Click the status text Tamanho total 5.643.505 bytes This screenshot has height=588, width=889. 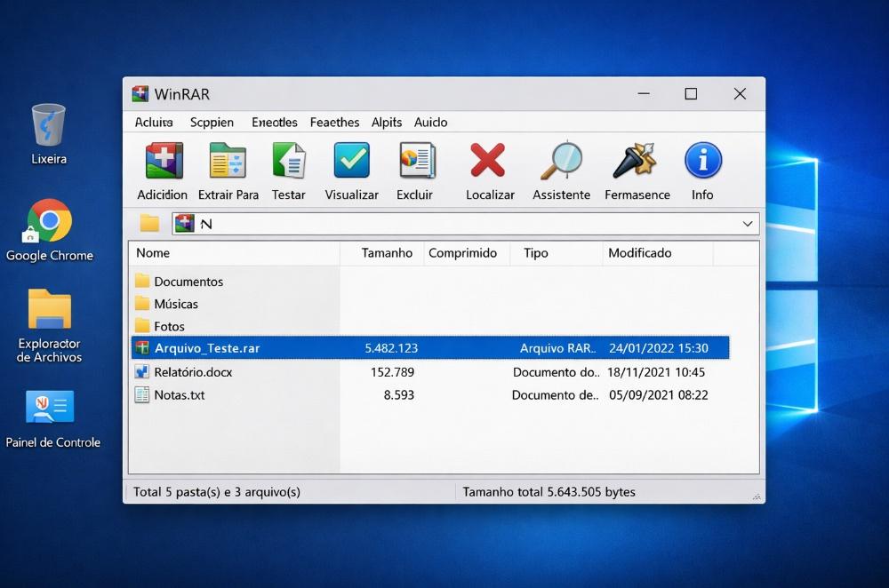[549, 492]
